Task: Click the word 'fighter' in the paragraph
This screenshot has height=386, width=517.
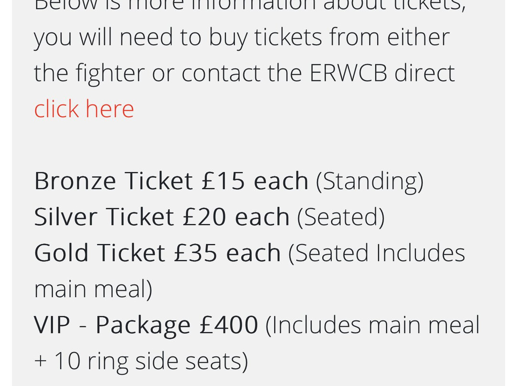Action: coord(110,74)
